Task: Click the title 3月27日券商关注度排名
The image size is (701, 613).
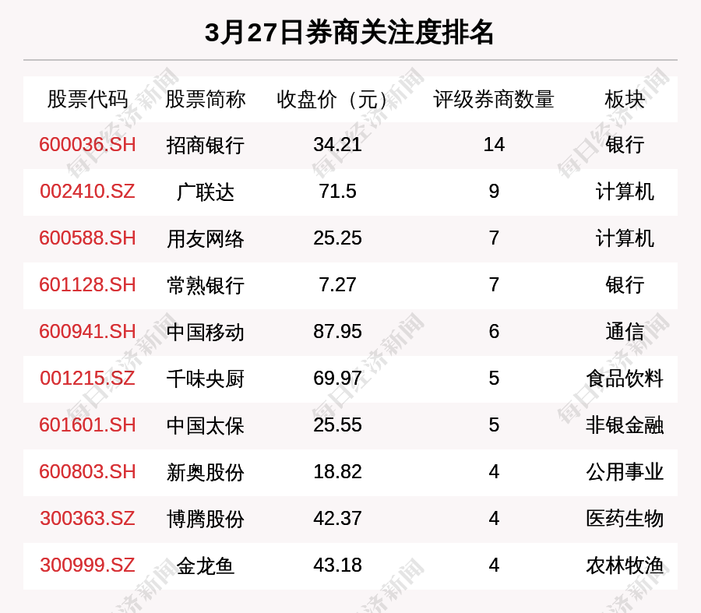Action: pos(349,33)
